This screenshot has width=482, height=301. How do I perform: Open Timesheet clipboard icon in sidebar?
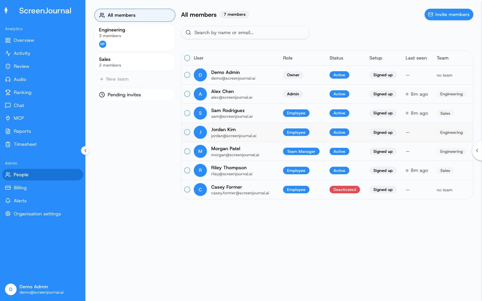coord(8,144)
